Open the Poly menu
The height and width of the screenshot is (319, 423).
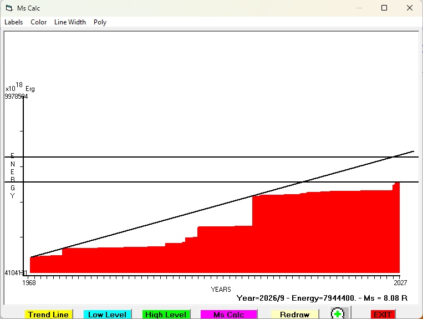[100, 22]
